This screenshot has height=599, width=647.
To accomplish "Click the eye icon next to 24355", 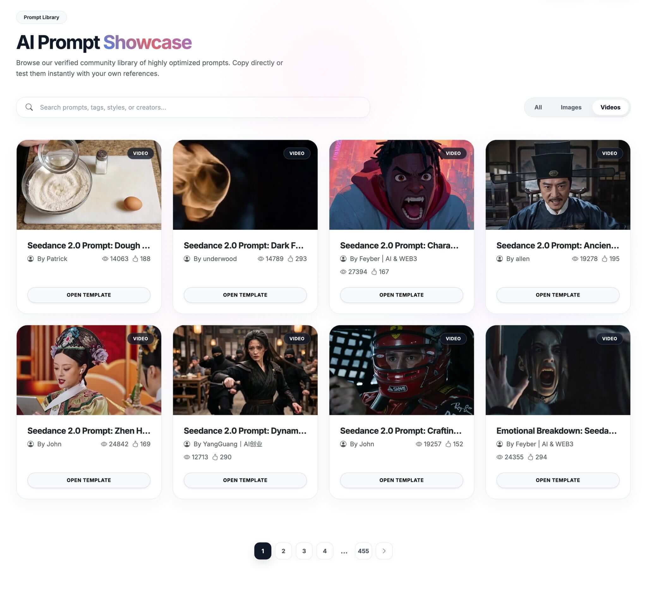I will point(499,457).
